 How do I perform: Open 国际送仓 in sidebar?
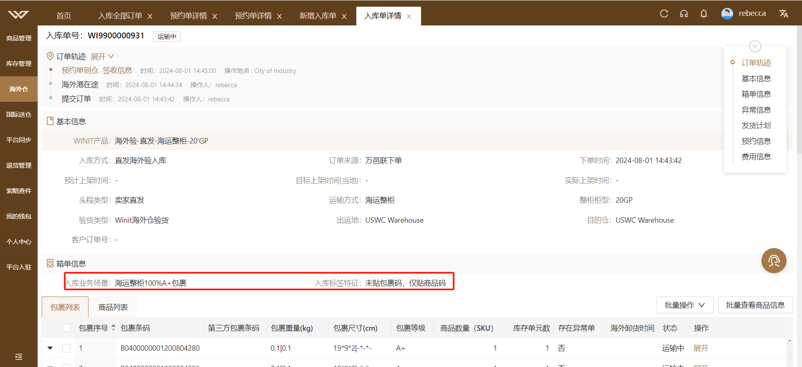(19, 114)
